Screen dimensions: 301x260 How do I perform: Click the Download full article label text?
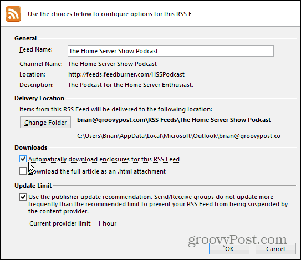(x=97, y=171)
